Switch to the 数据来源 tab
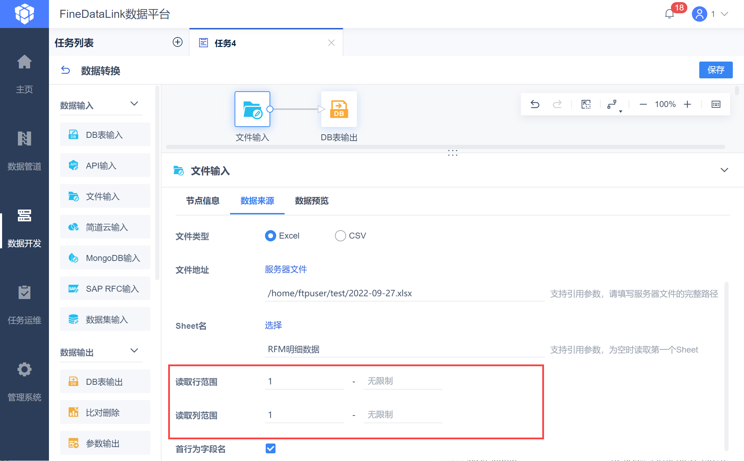This screenshot has height=461, width=744. (x=257, y=201)
